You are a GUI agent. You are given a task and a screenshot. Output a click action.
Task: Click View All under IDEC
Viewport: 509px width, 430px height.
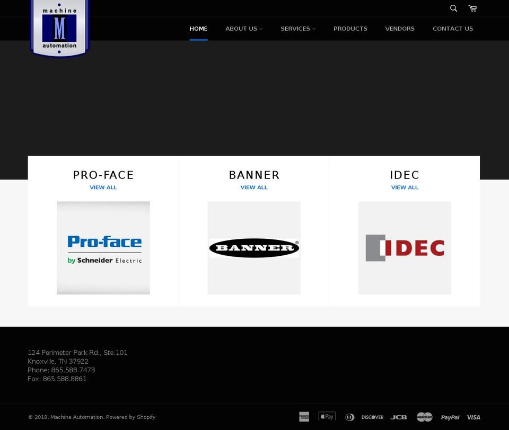pos(405,187)
